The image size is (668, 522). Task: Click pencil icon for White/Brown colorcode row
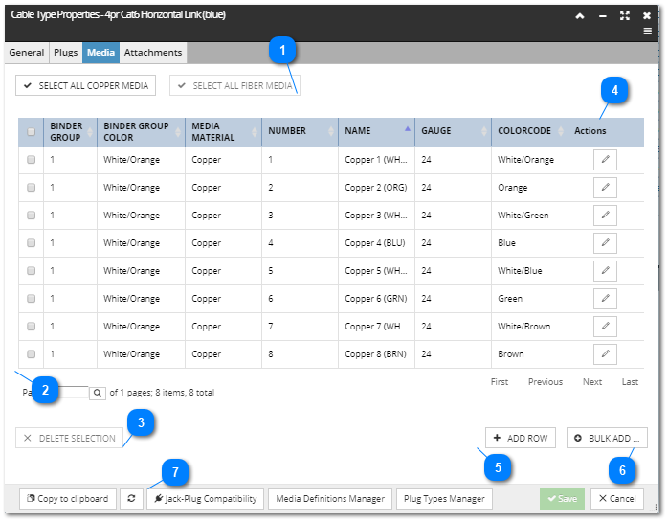[605, 327]
